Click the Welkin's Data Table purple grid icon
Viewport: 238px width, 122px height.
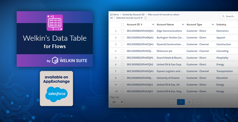55,23
